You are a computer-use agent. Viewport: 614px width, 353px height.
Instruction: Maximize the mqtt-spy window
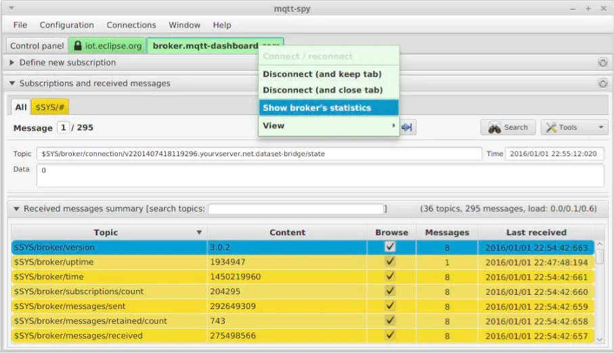click(x=588, y=8)
